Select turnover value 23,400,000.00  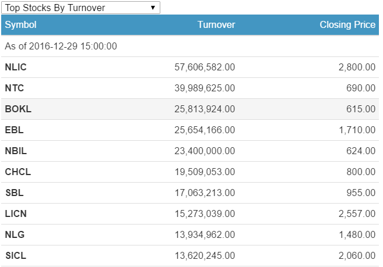[x=205, y=151]
